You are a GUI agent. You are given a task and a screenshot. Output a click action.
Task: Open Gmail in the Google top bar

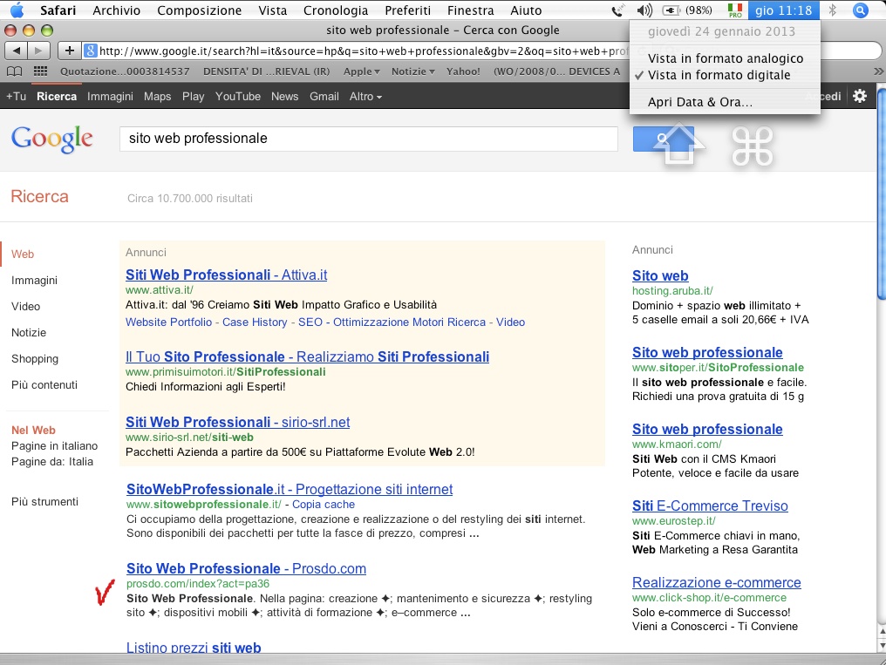click(x=324, y=97)
